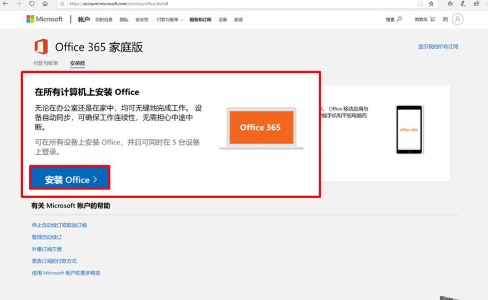This screenshot has width=488, height=300.
Task: Open the add notes pen icon
Action: [463, 4]
